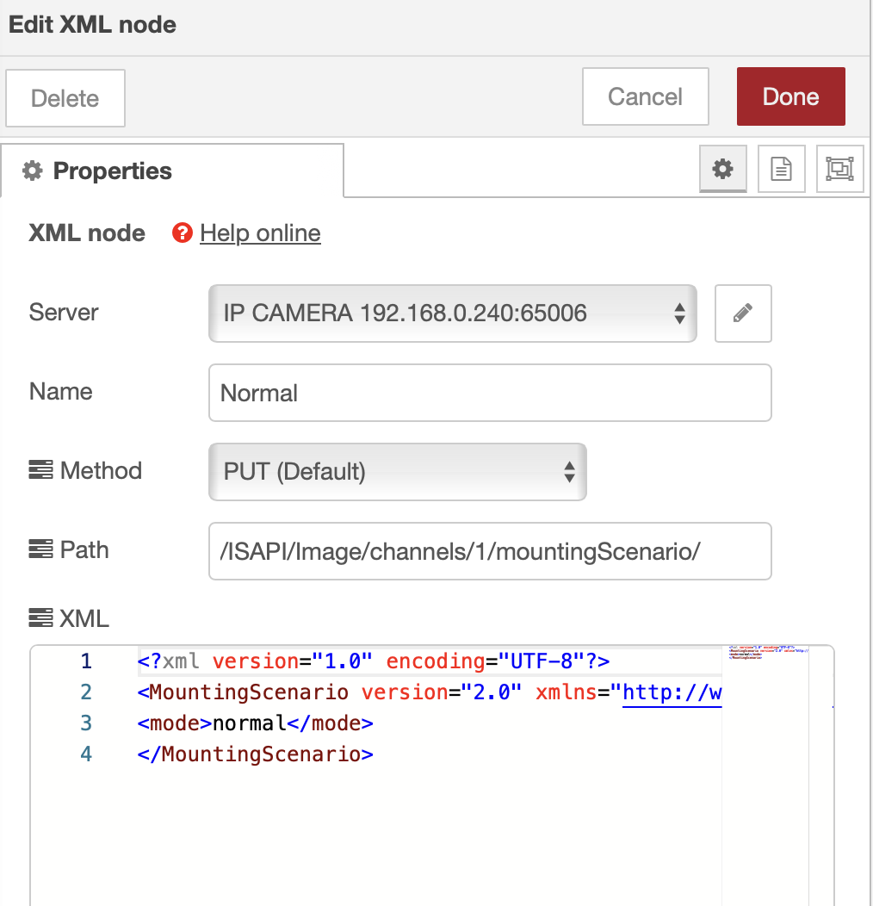Image resolution: width=873 pixels, height=906 pixels.
Task: Click the Delete button
Action: [x=65, y=97]
